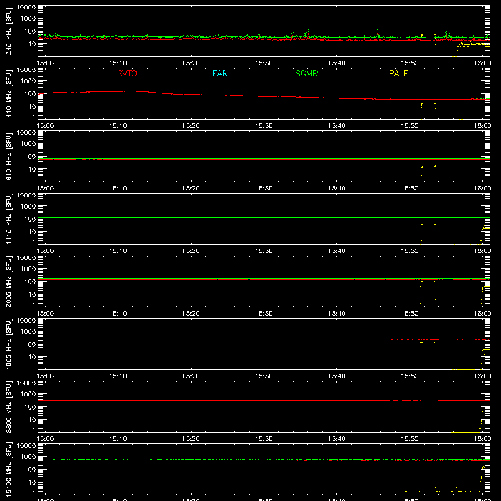Viewport: 501px width, 501px height.
Task: Select the 610 MHz [SFU] axis title
Action: coord(9,156)
